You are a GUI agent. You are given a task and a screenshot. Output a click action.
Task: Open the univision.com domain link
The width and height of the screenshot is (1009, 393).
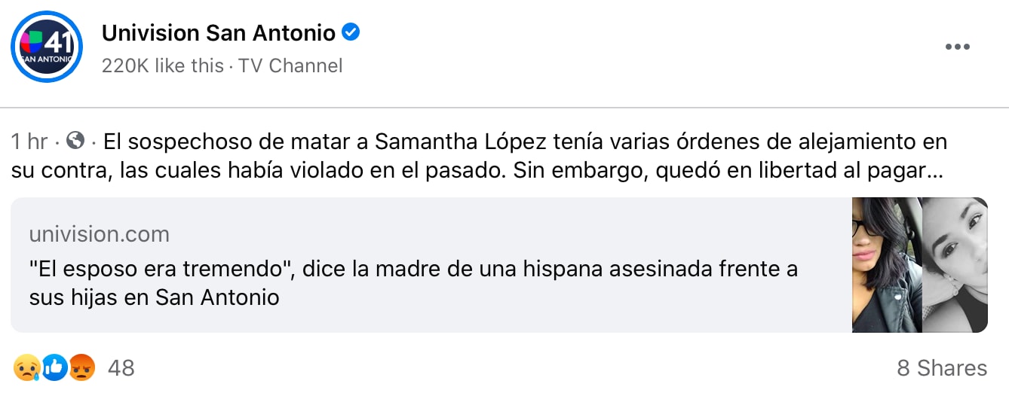point(99,234)
